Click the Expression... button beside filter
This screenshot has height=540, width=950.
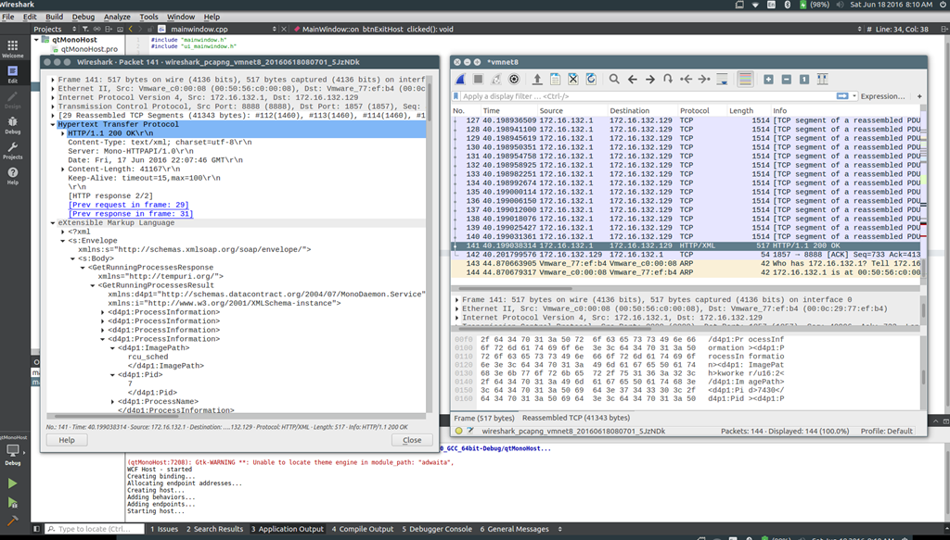(x=882, y=96)
